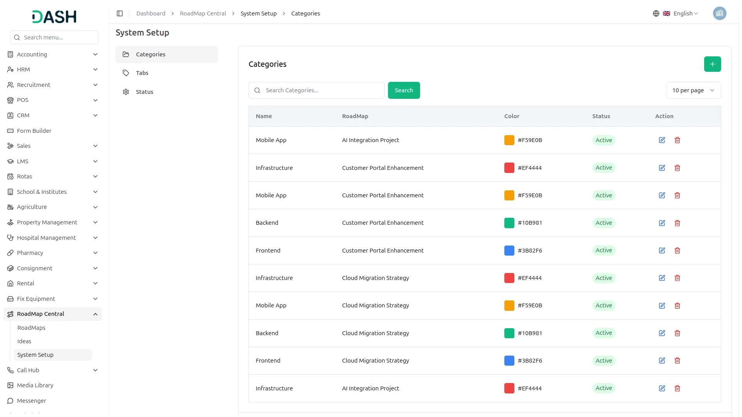This screenshot has height=417, width=742.
Task: Click the Media Library icon
Action: [x=10, y=385]
